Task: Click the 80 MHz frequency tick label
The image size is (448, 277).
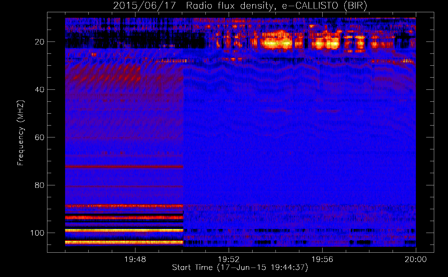Action: pyautogui.click(x=40, y=185)
